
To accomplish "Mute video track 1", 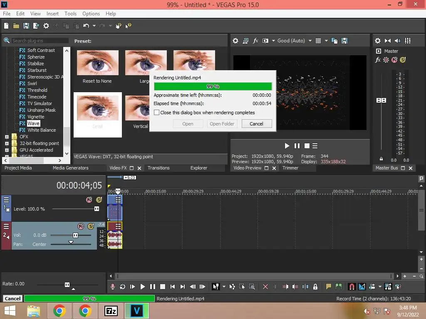I will pos(89,200).
